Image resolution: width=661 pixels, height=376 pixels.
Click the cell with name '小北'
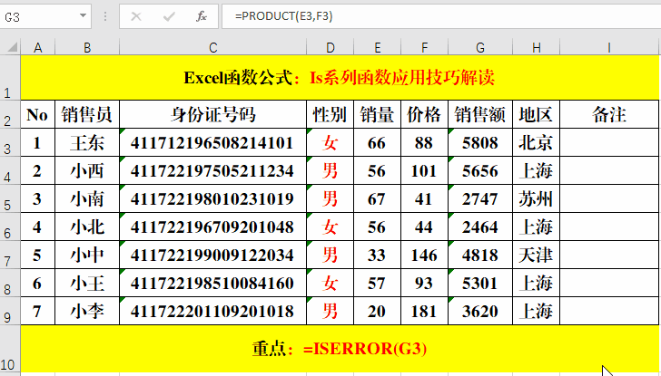[87, 227]
